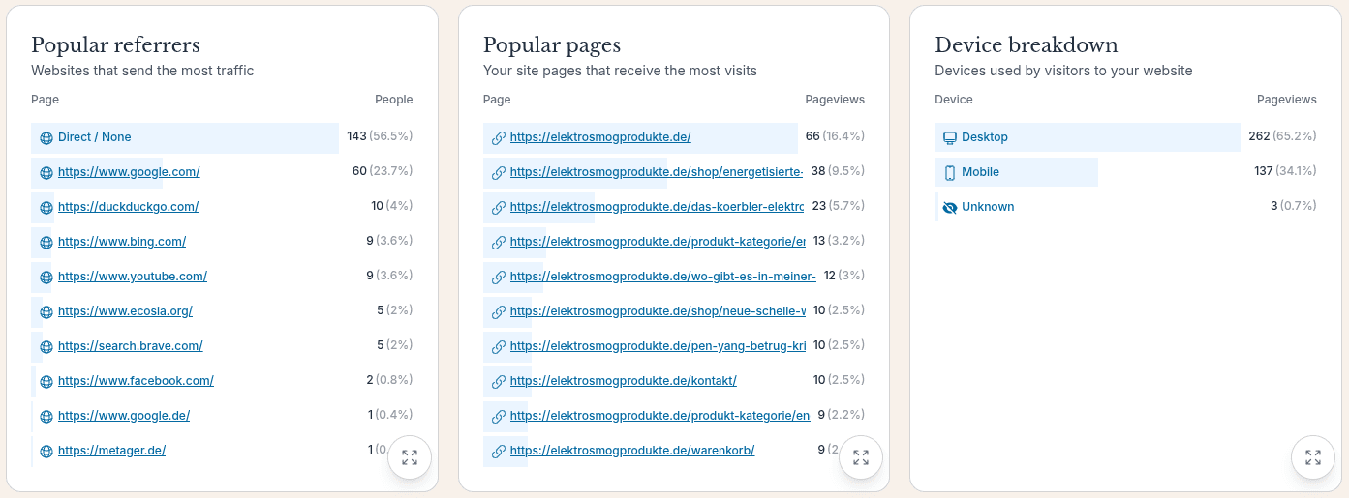Click the globe icon next to duckduckgo.com
1349x498 pixels.
(46, 207)
